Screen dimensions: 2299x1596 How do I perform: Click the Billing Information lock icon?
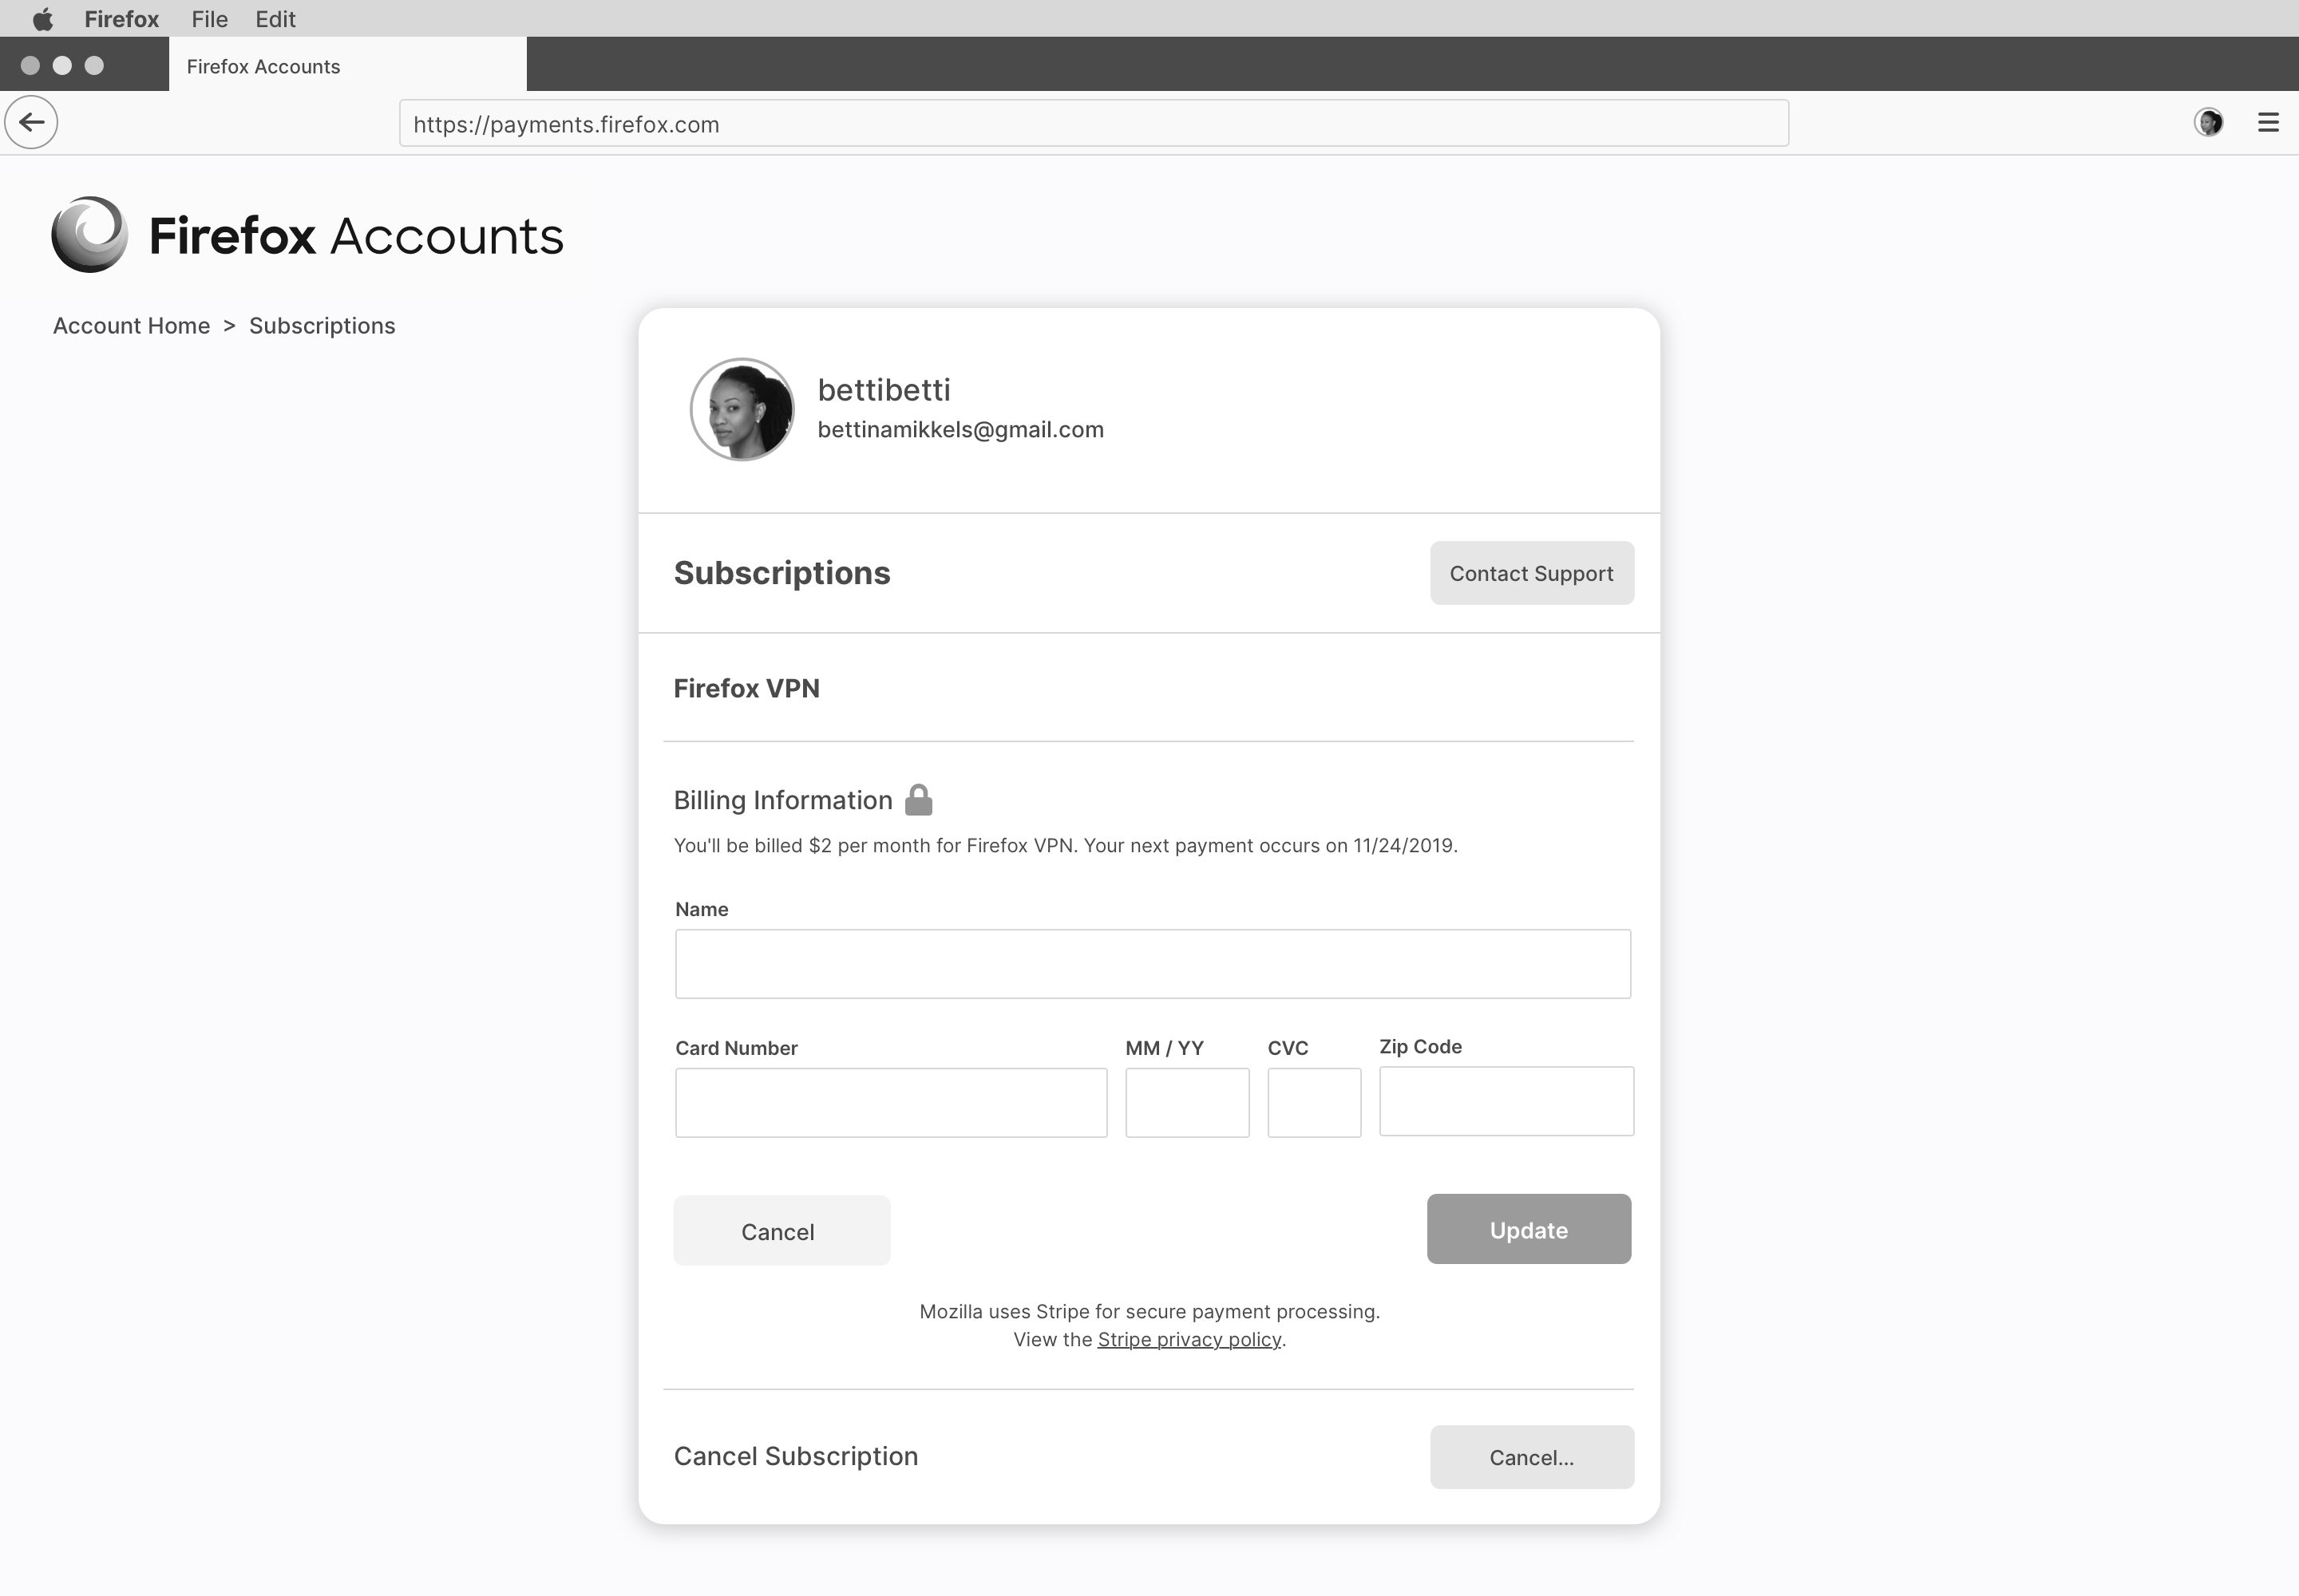[x=918, y=800]
